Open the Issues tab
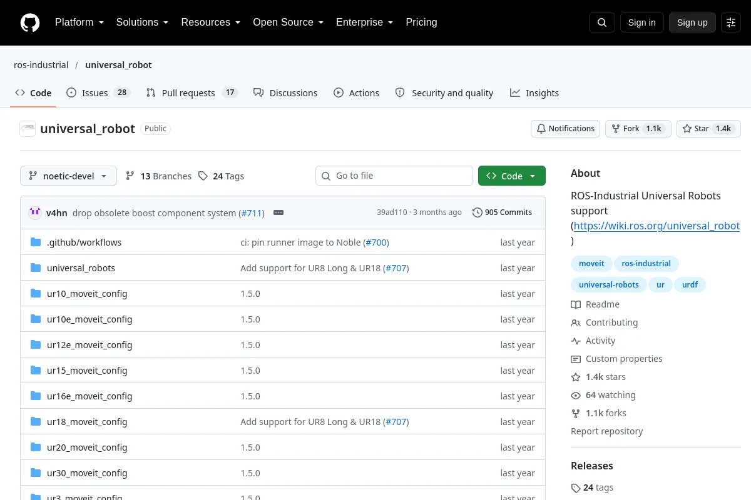Viewport: 751px width, 500px height. click(98, 92)
